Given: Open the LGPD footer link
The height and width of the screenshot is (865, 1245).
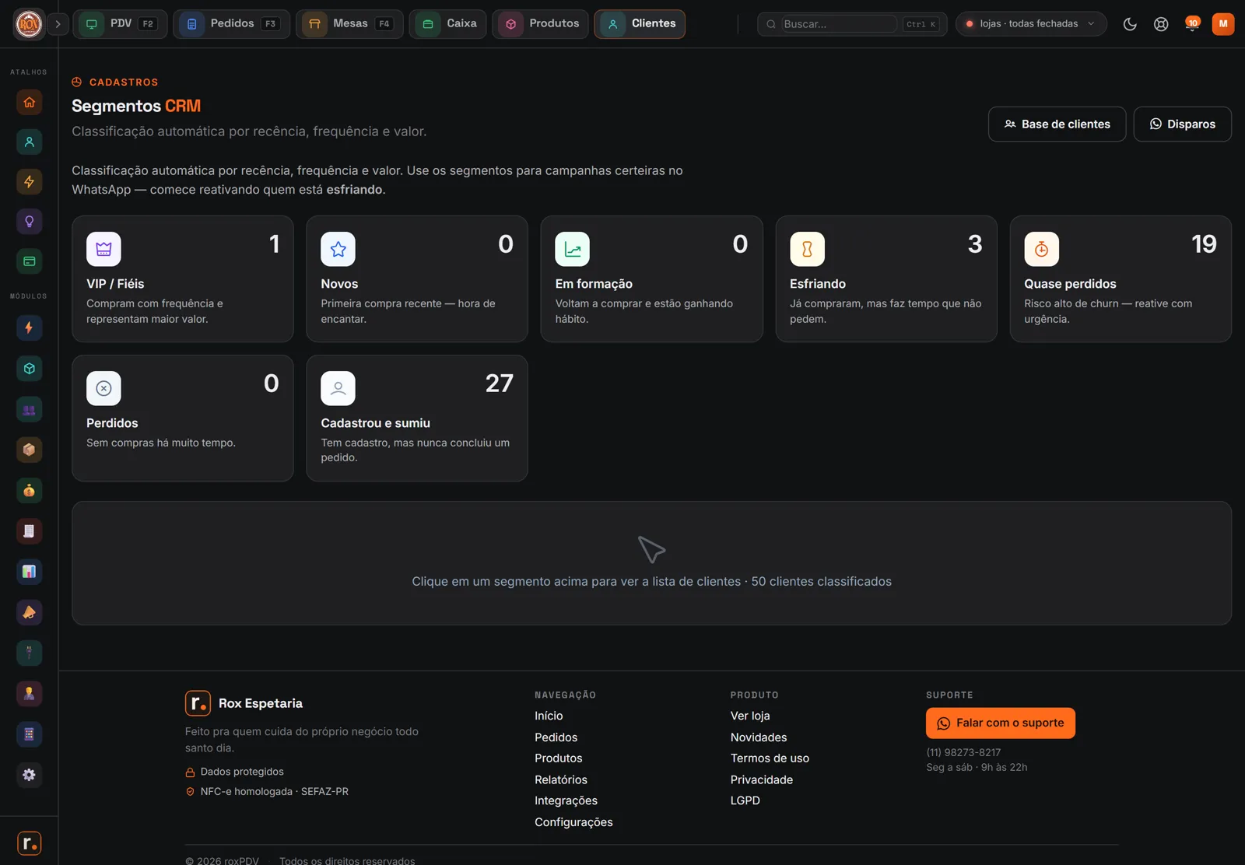Looking at the screenshot, I should (x=745, y=801).
